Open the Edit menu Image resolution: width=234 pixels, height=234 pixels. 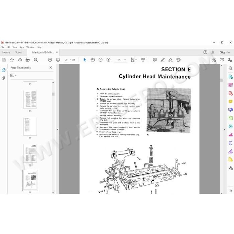tap(8, 47)
